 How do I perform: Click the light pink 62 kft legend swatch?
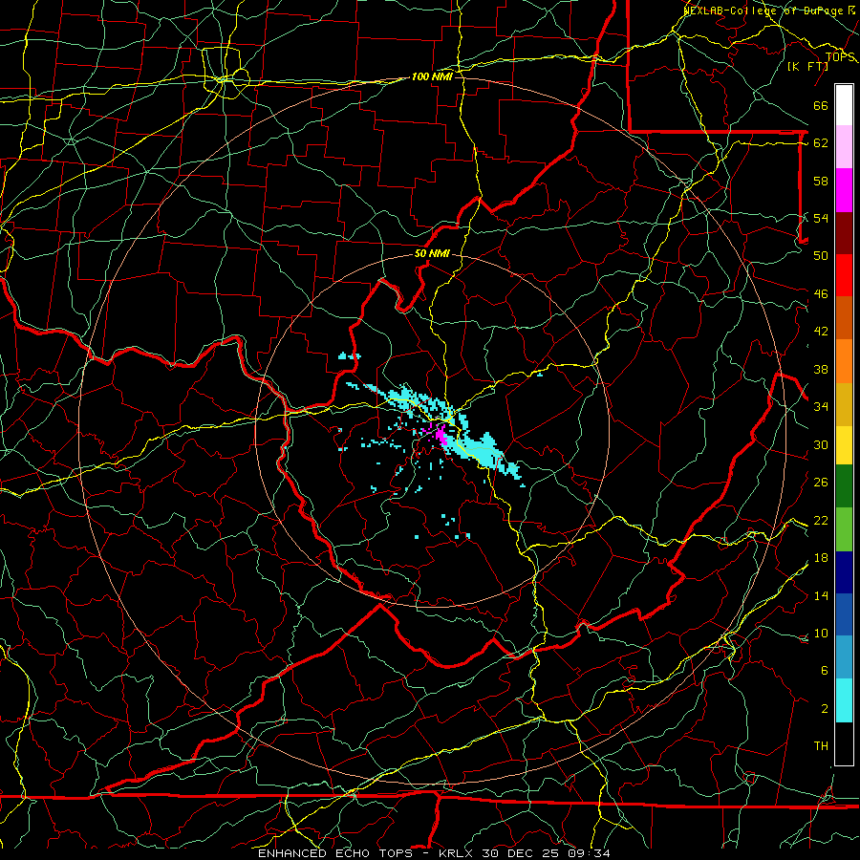[x=844, y=147]
